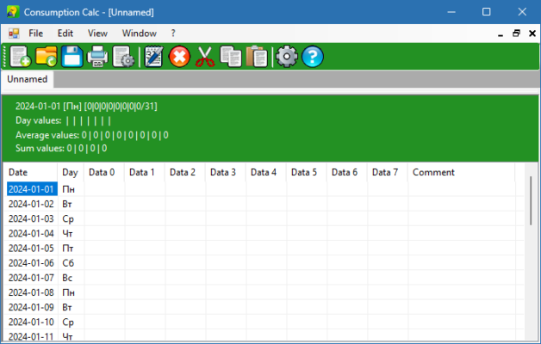Click the Data 5 column header
The height and width of the screenshot is (344, 541).
click(x=307, y=172)
